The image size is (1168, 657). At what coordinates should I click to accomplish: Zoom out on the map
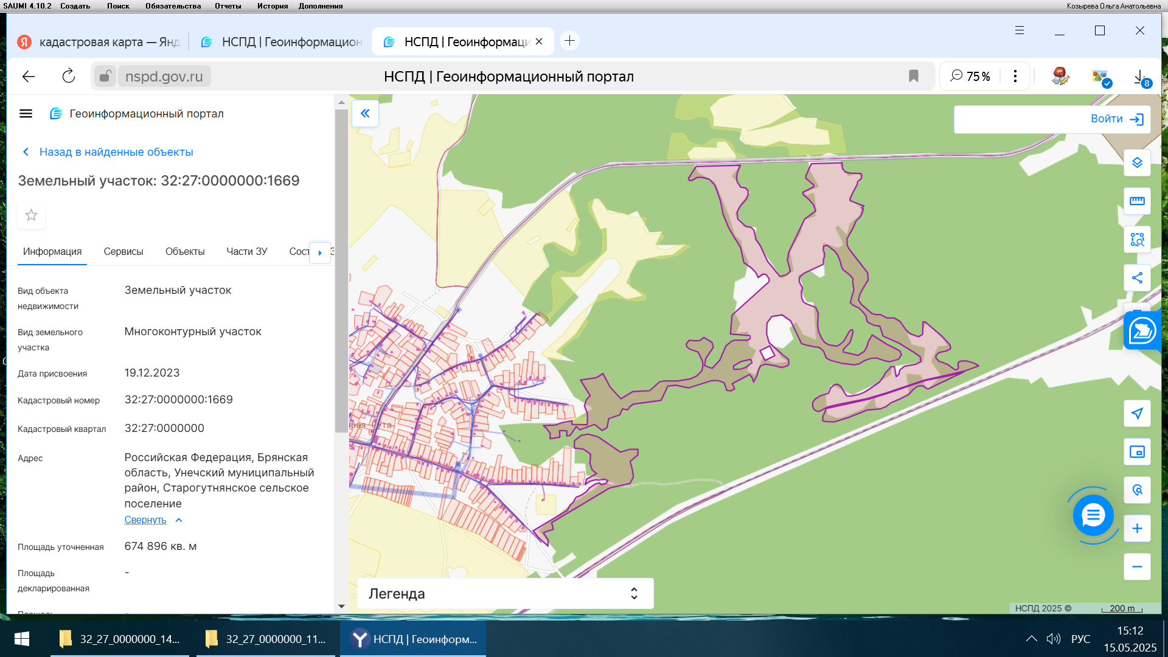pos(1136,567)
